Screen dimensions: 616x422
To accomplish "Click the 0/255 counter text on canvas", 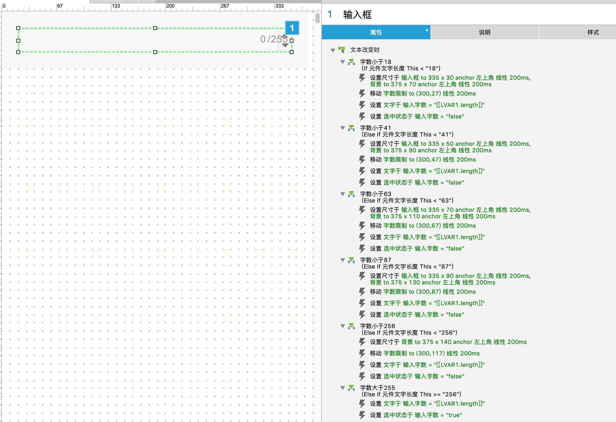I will [274, 39].
